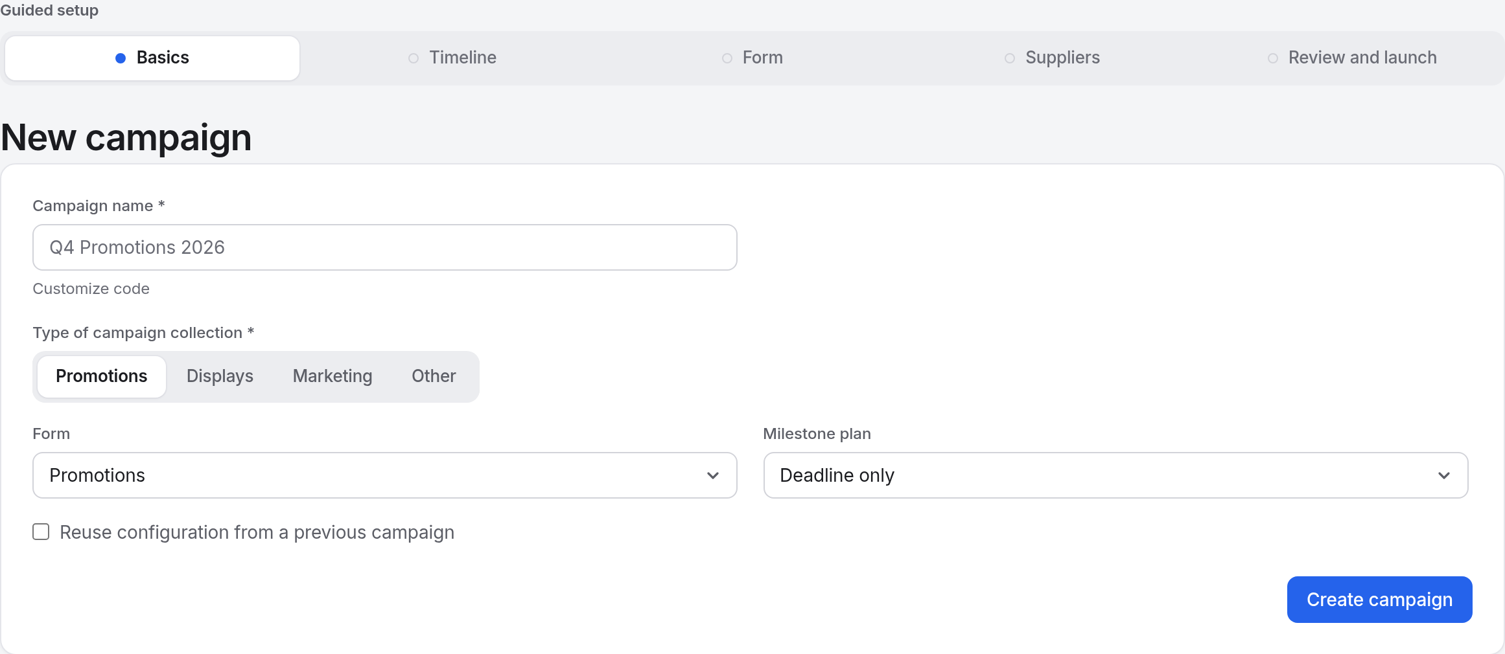Choose Marketing collection type
This screenshot has height=654, width=1505.
(332, 376)
